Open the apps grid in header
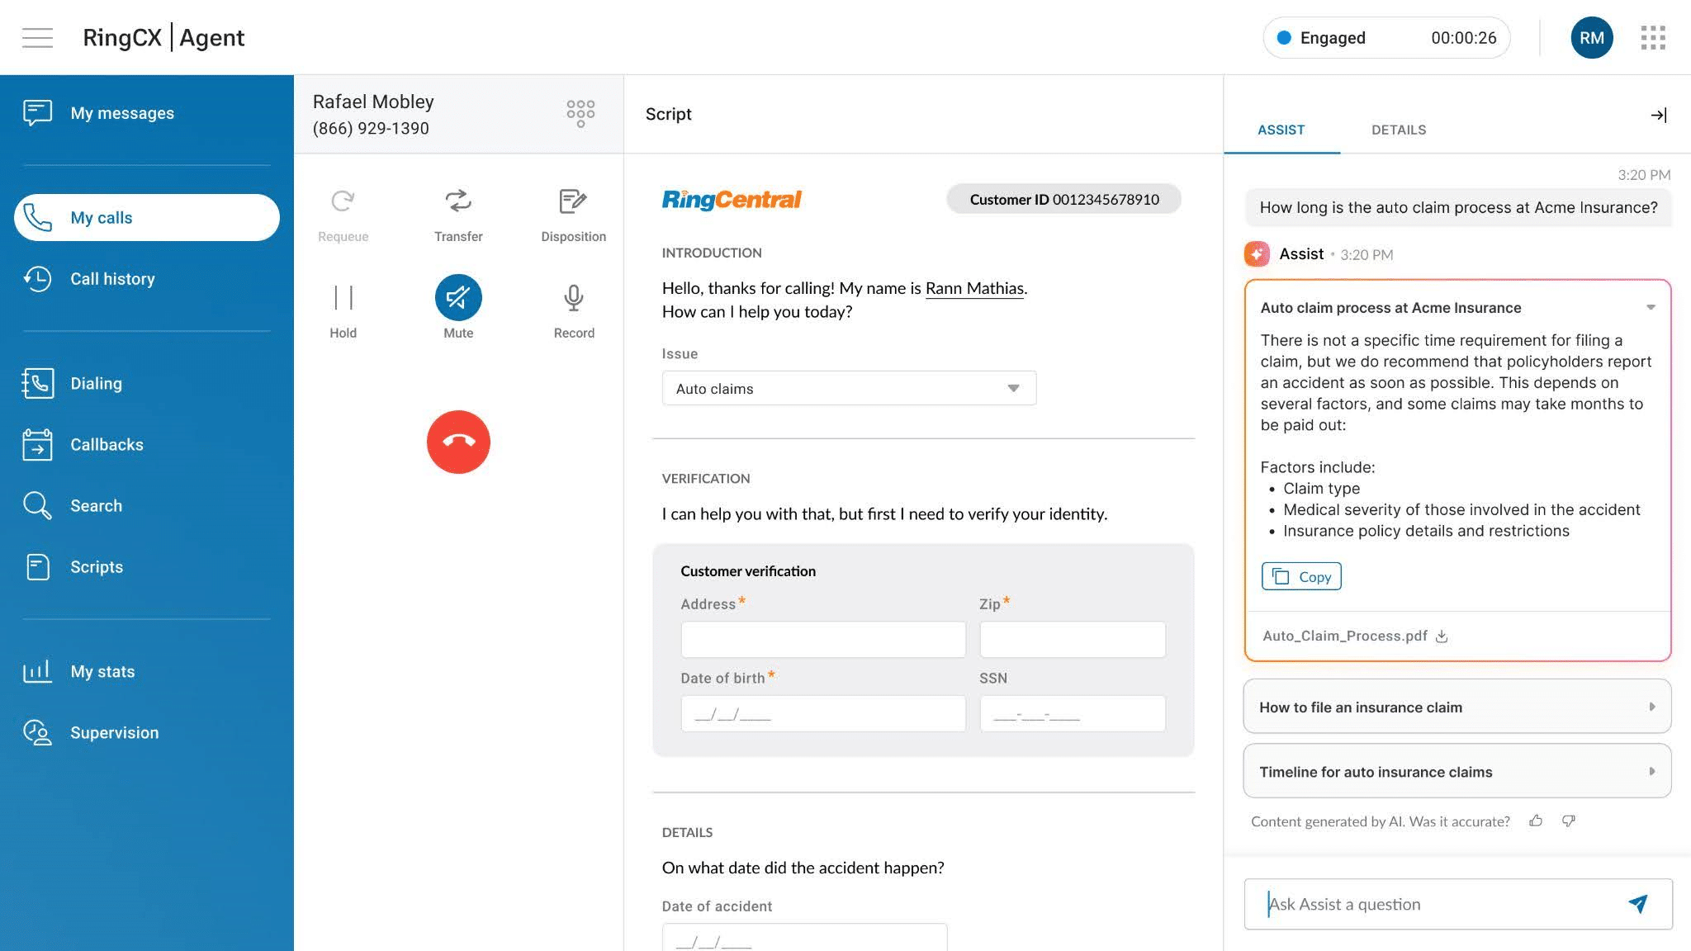This screenshot has width=1691, height=951. [x=1652, y=37]
